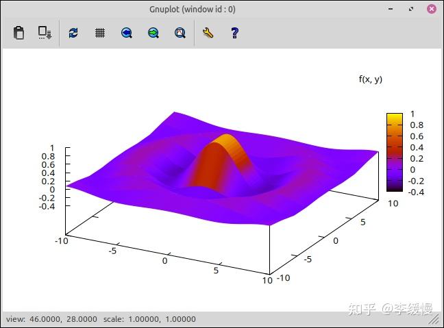Copy the plot to clipboard
444x328 pixels.
[18, 33]
